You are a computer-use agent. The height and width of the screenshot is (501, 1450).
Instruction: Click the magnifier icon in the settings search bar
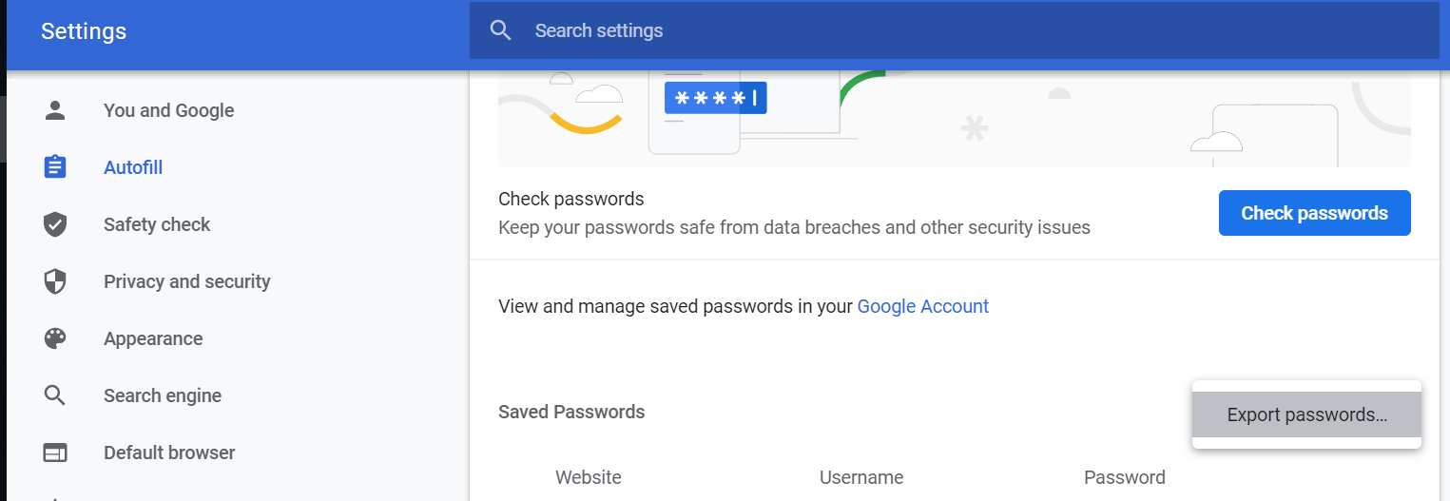[501, 30]
